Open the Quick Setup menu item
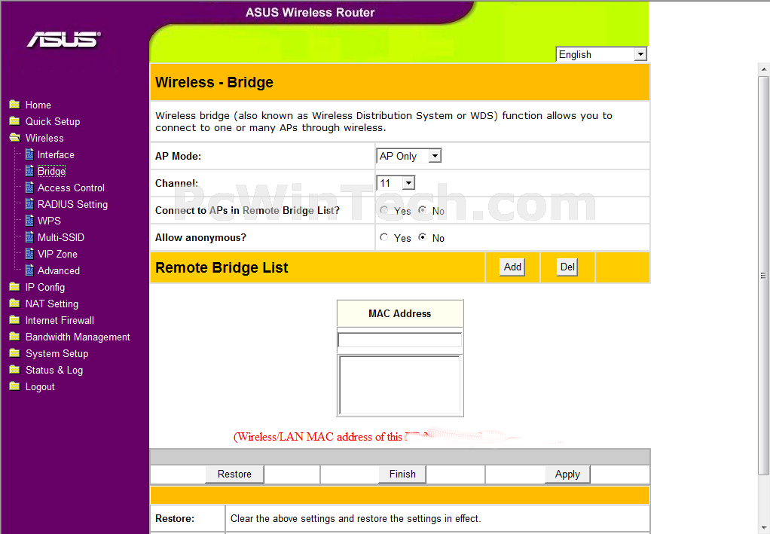The width and height of the screenshot is (770, 534). click(x=53, y=122)
